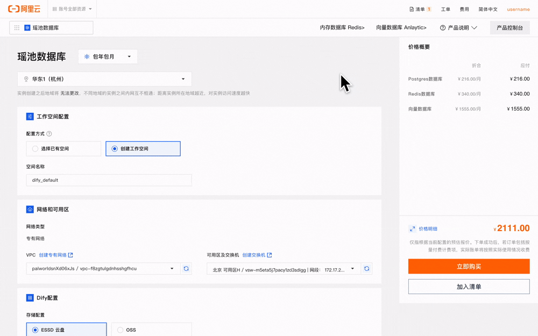Click the 清单 list document icon
The image size is (538, 336).
pos(412,9)
